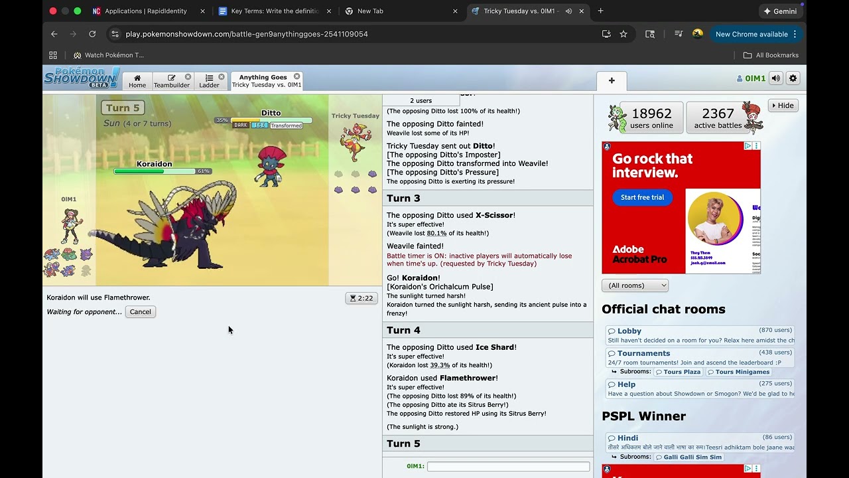Open the Gemini button

[x=780, y=11]
